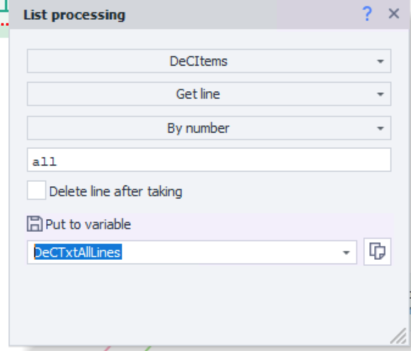Click the line number field containing 'all'

209,160
